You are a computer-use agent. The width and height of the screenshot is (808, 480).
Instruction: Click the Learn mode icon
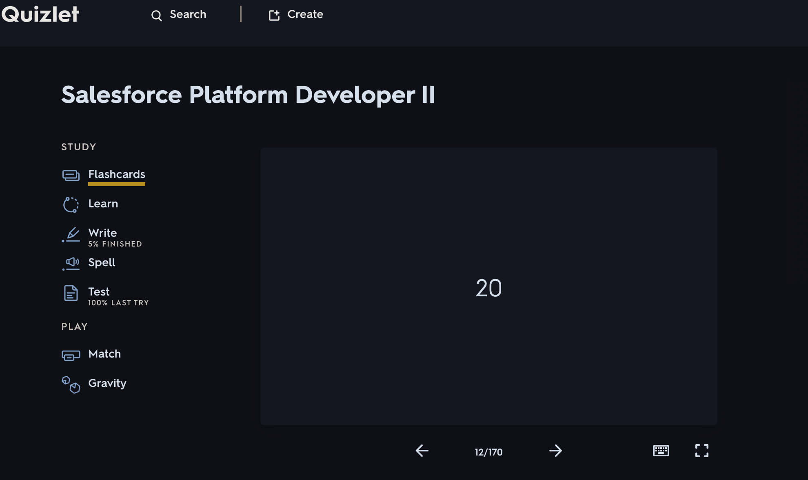point(71,204)
